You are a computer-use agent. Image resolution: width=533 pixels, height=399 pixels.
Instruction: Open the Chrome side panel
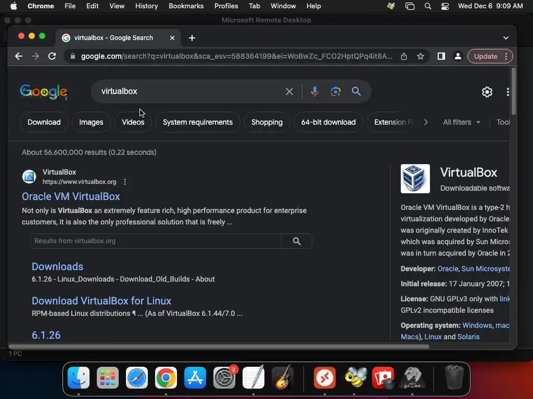click(x=441, y=56)
